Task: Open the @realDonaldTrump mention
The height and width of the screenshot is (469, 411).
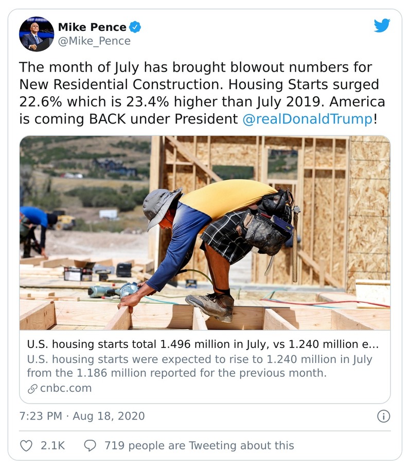Action: tap(307, 119)
